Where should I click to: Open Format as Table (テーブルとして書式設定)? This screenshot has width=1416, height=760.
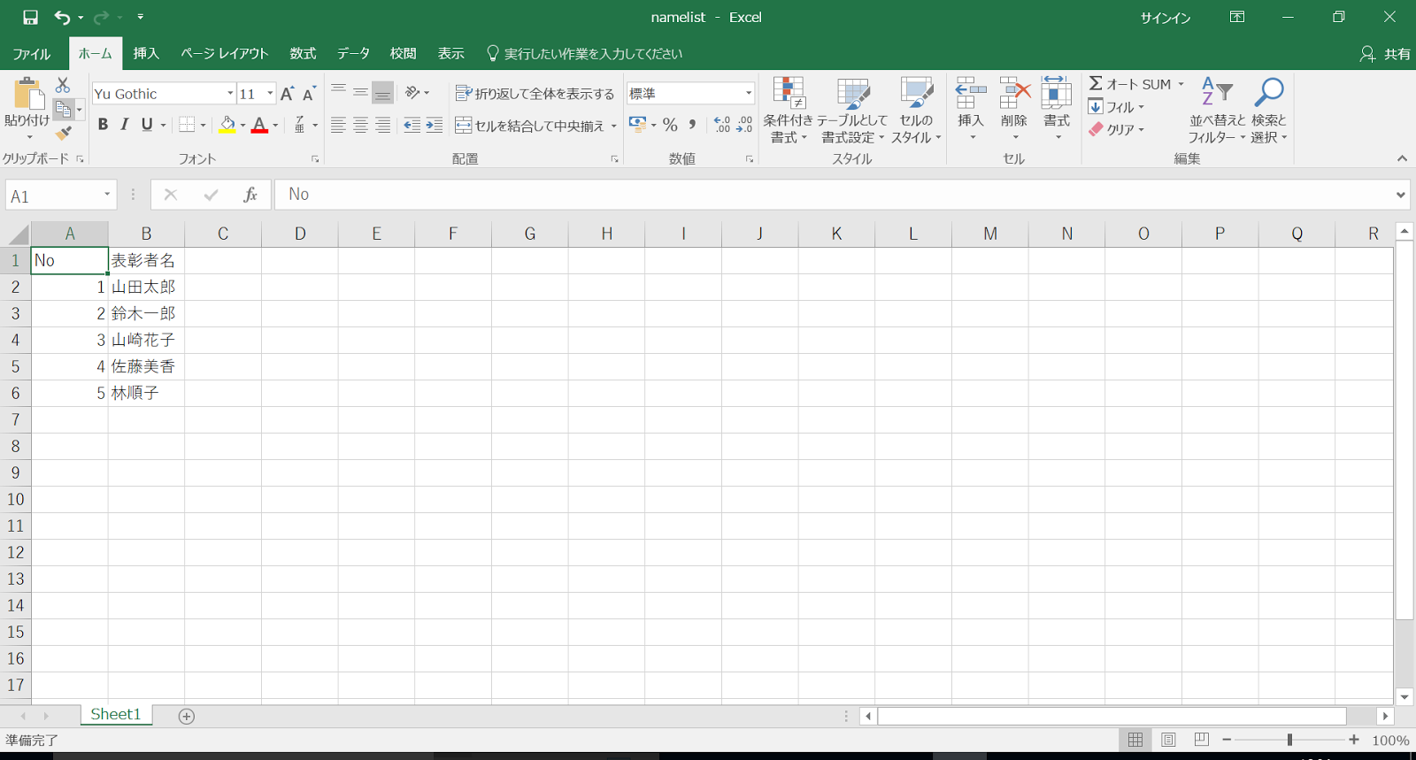852,111
